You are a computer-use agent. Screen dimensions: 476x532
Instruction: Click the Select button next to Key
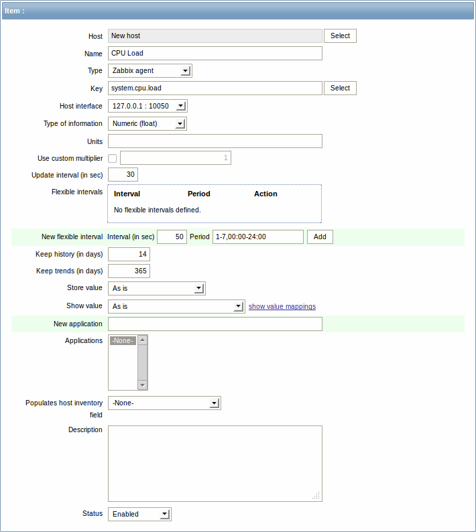340,88
